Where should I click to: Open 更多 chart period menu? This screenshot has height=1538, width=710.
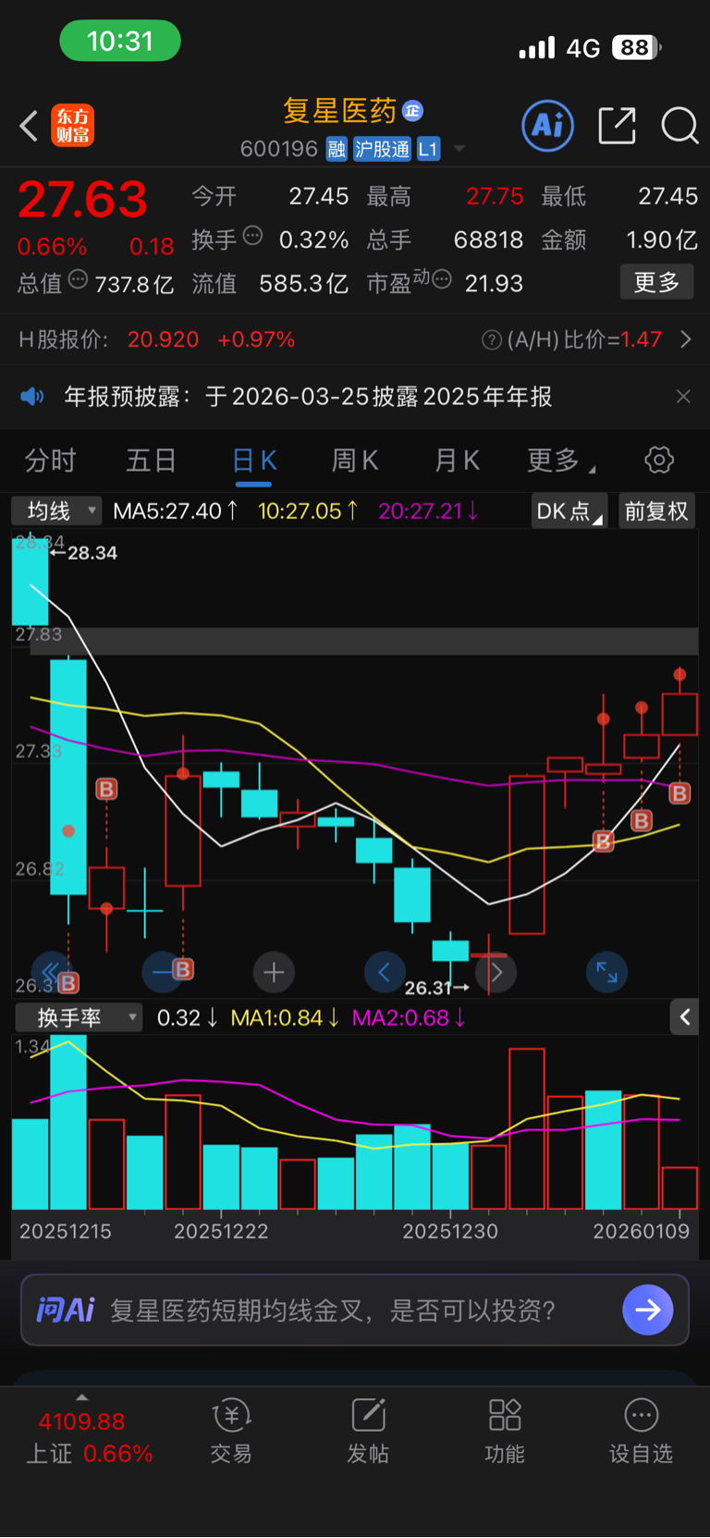560,460
